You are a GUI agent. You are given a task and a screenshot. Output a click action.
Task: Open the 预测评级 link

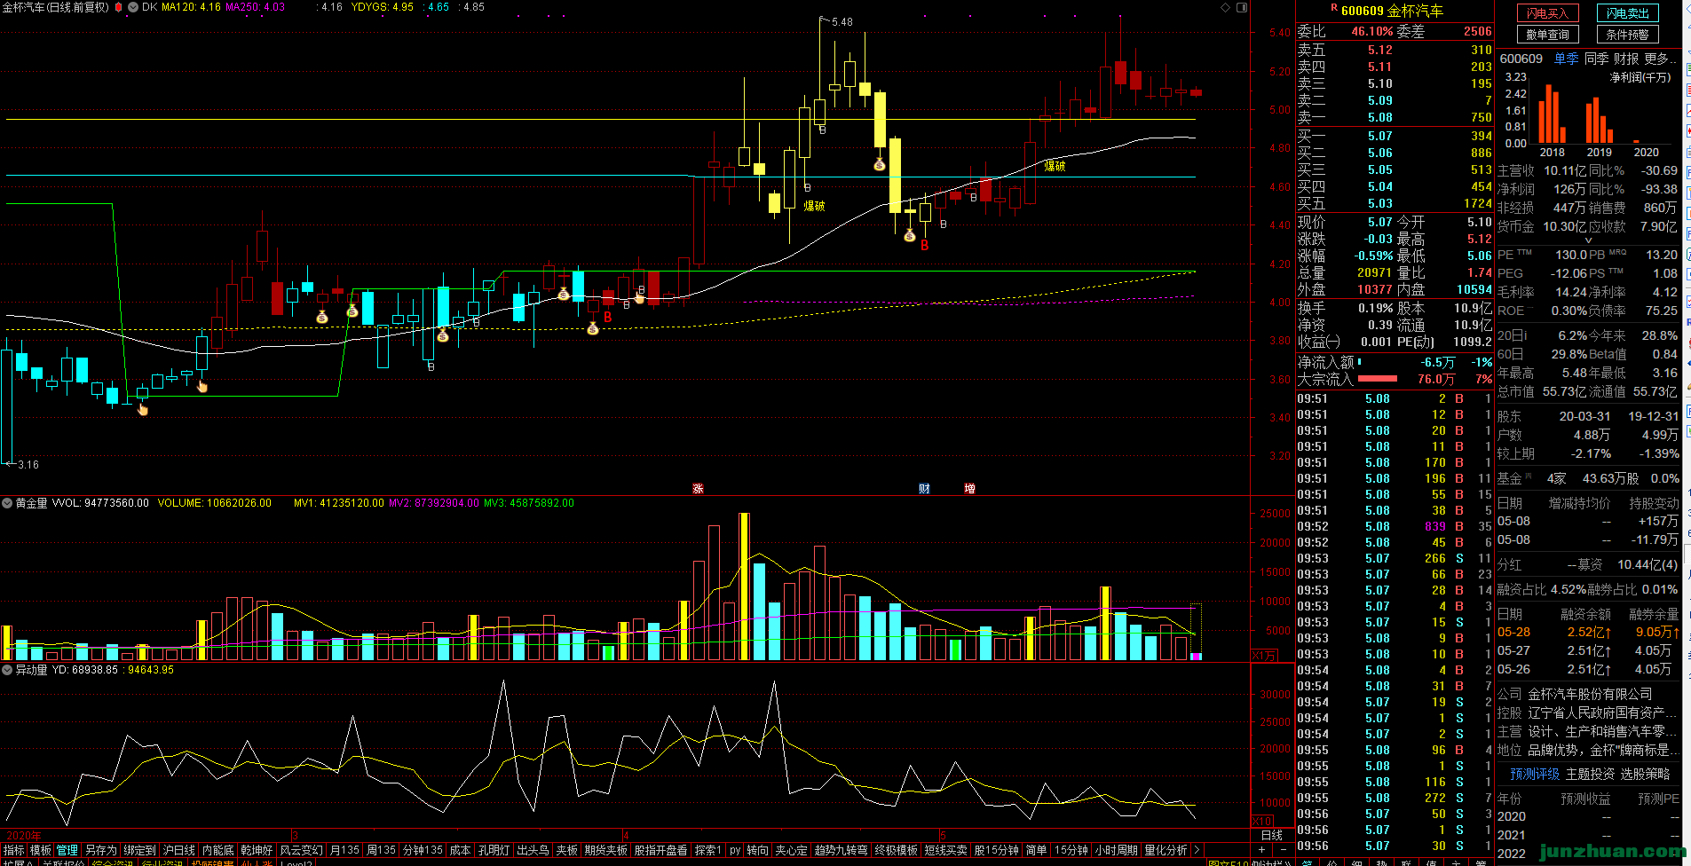pos(1535,774)
